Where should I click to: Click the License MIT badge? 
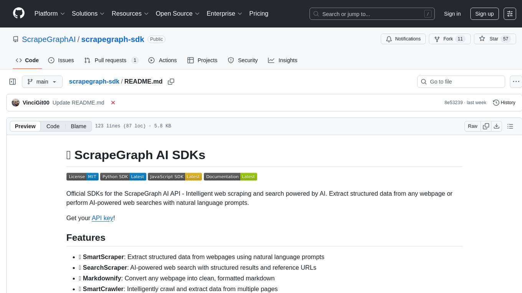83,176
